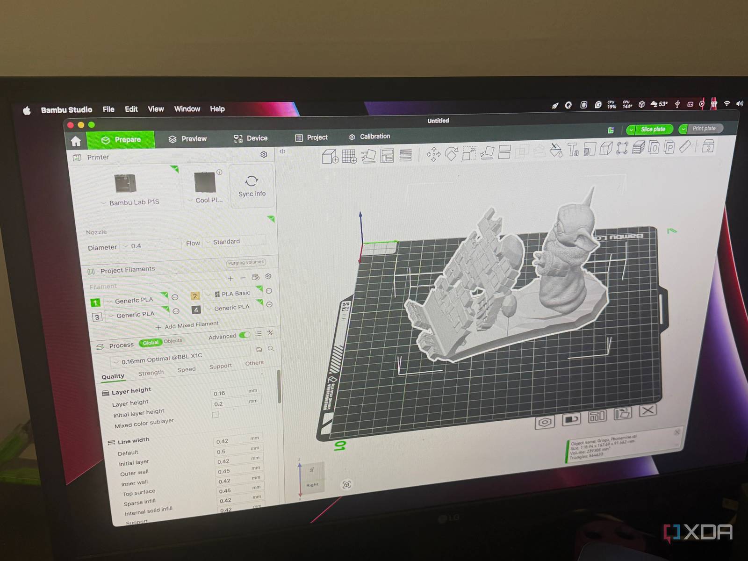Select the Global process toggle
This screenshot has height=561, width=748.
pyautogui.click(x=150, y=343)
